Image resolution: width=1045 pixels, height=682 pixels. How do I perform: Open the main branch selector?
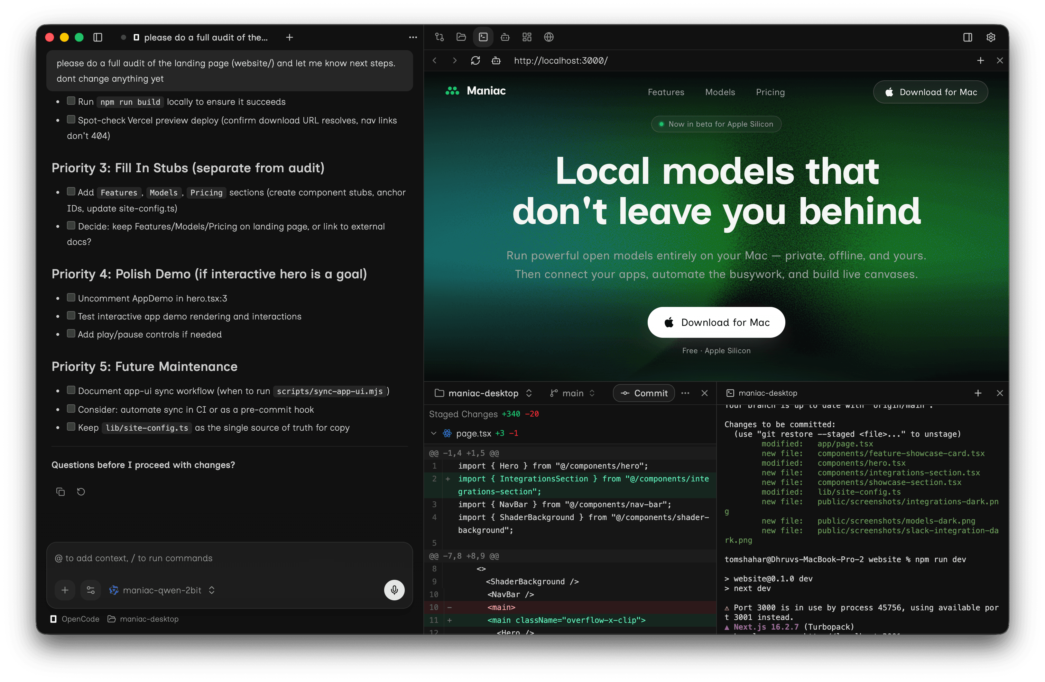tap(573, 393)
